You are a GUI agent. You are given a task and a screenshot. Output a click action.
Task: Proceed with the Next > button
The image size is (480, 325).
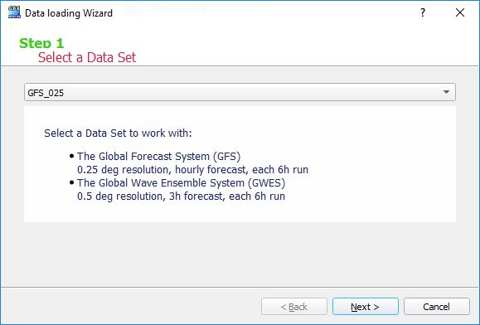pos(366,306)
